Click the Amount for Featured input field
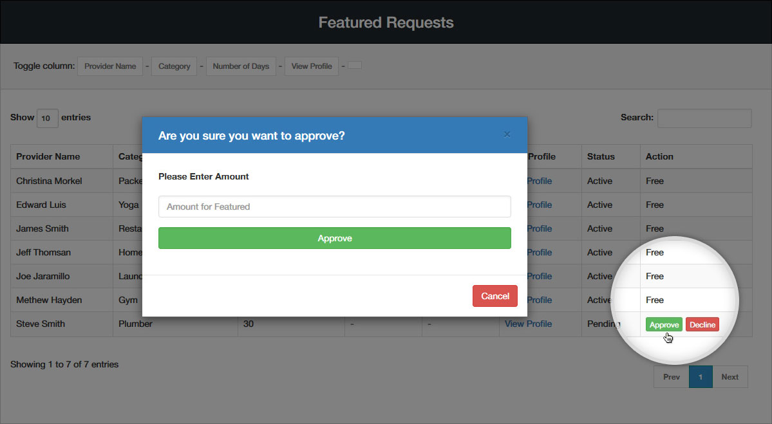Image resolution: width=772 pixels, height=424 pixels. (334, 207)
